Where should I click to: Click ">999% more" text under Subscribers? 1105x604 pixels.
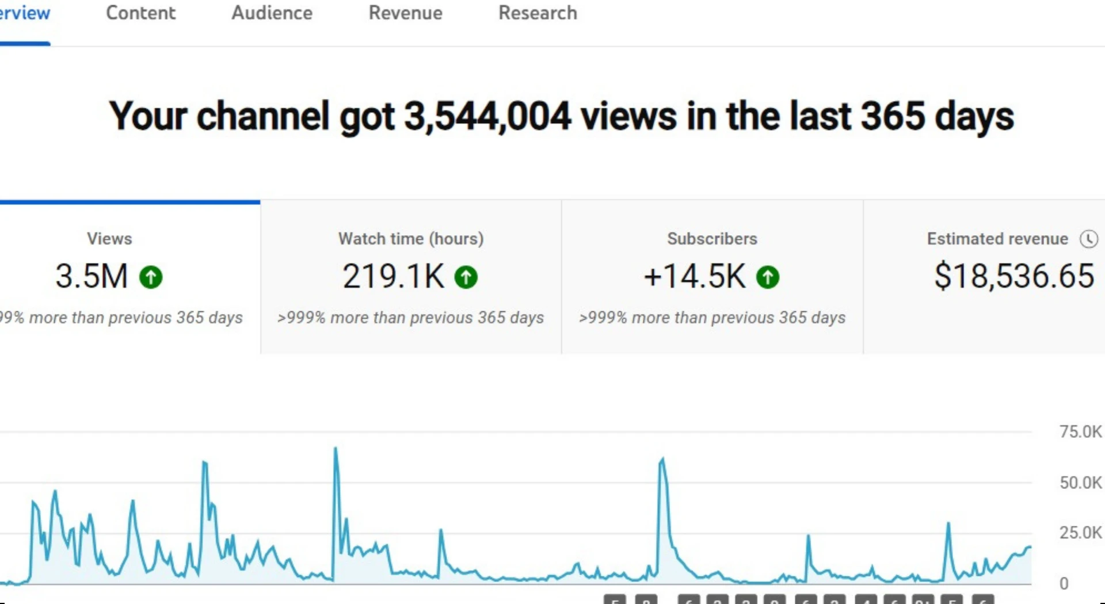click(x=712, y=318)
